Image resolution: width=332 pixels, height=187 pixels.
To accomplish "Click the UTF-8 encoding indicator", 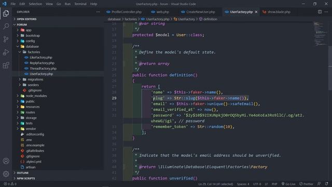I will point(257,184).
